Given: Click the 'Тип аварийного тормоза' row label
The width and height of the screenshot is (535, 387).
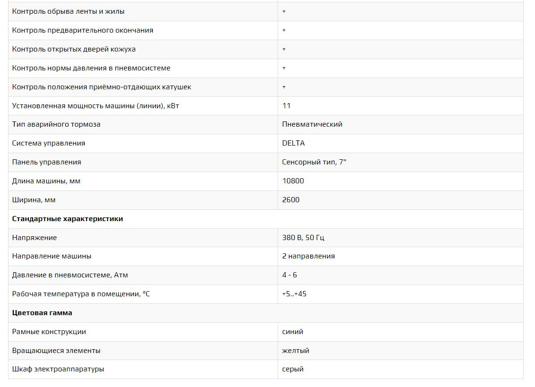Looking at the screenshot, I should coord(56,124).
